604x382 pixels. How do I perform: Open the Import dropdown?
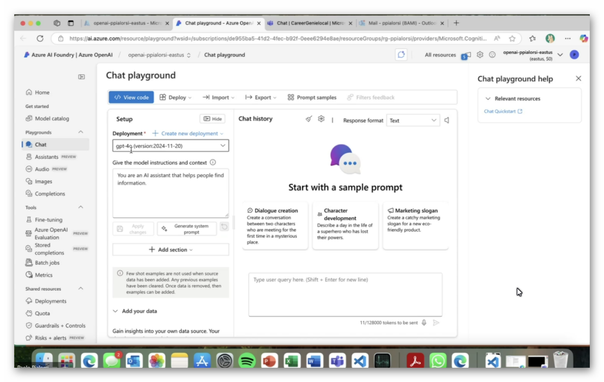tap(218, 97)
